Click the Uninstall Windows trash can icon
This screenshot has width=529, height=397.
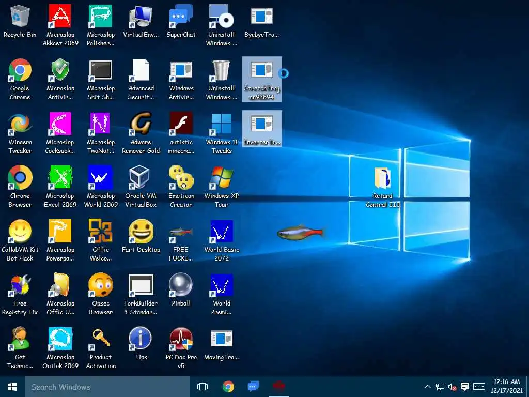221,70
